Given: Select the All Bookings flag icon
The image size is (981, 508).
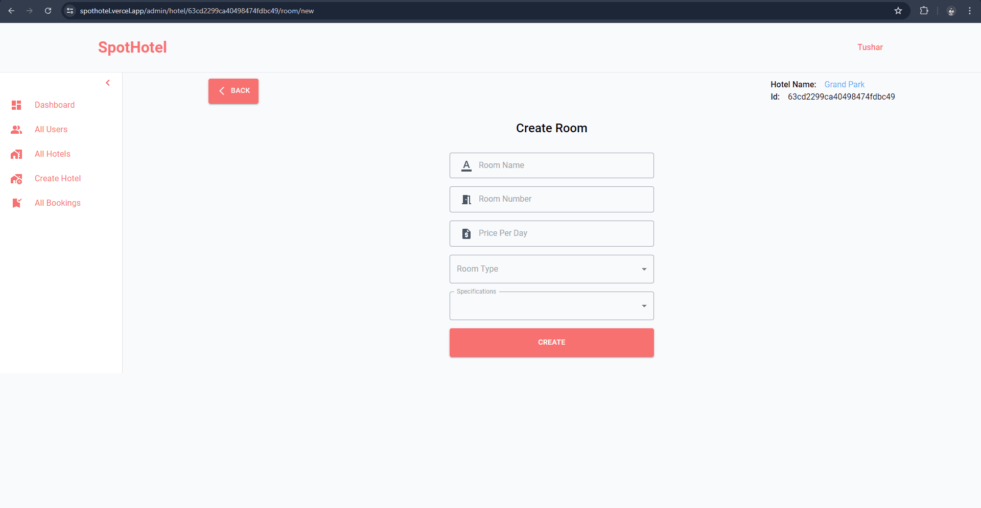Looking at the screenshot, I should [x=16, y=203].
